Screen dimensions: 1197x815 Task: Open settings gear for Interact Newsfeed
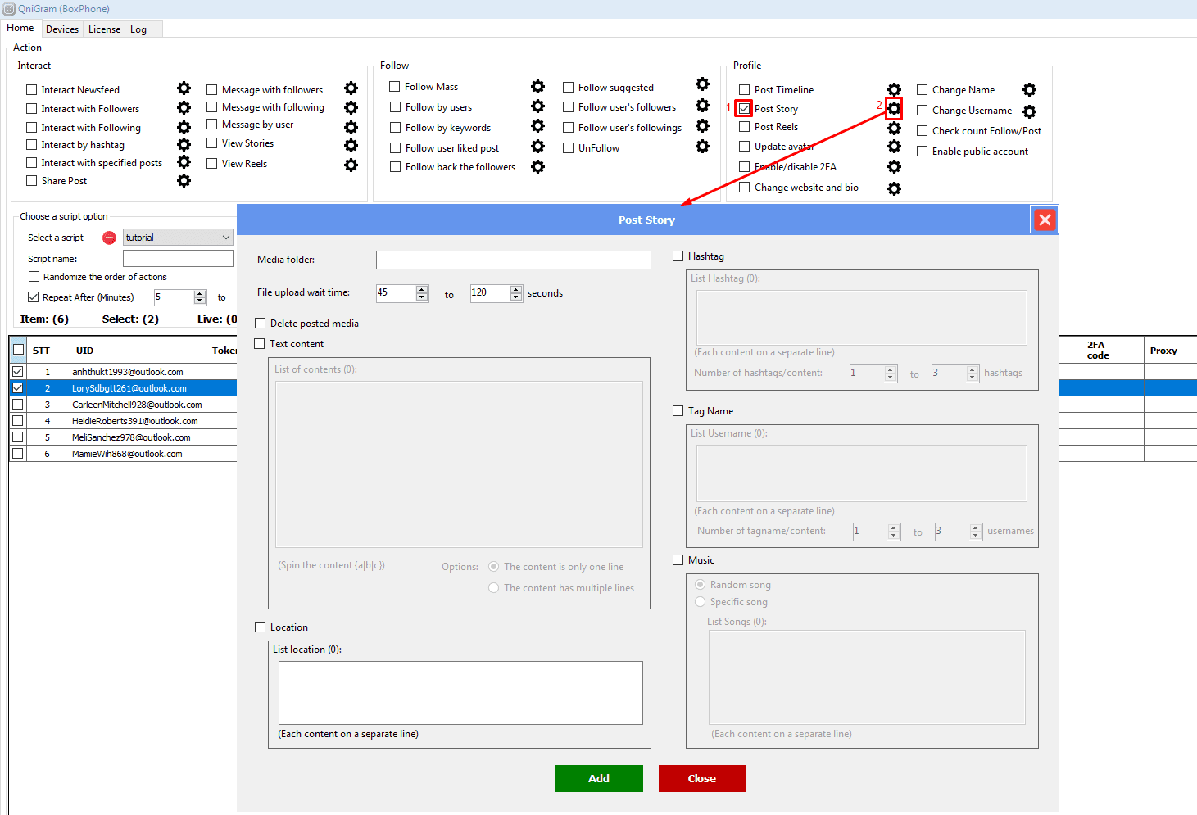click(x=184, y=88)
